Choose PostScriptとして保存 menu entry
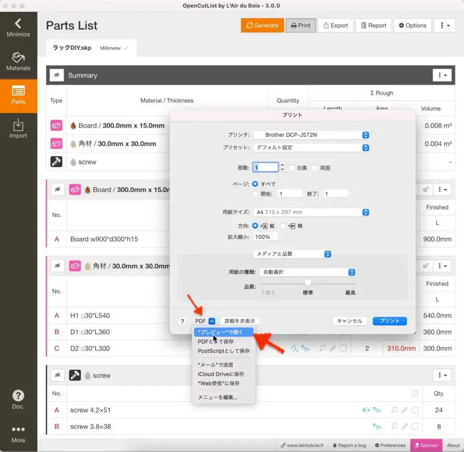 tap(224, 351)
